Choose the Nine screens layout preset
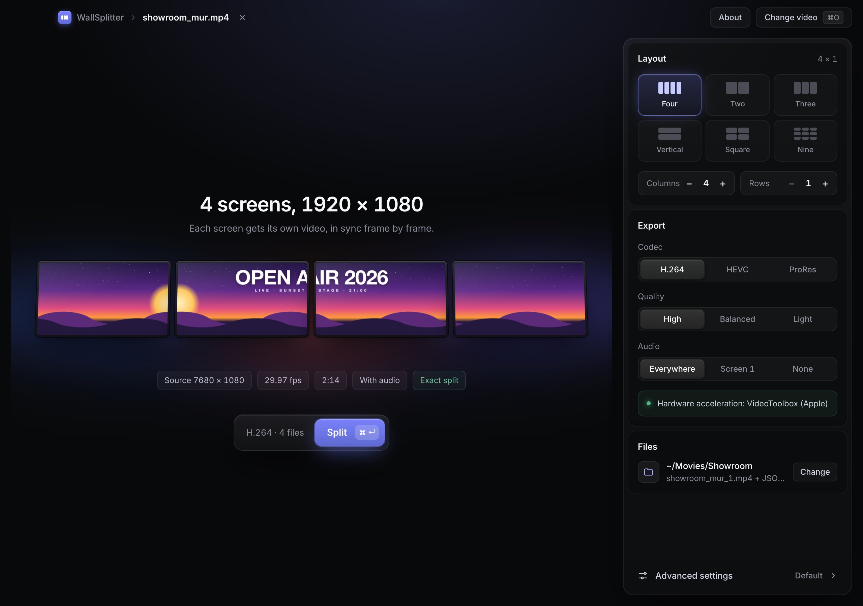863x606 pixels. coord(805,140)
